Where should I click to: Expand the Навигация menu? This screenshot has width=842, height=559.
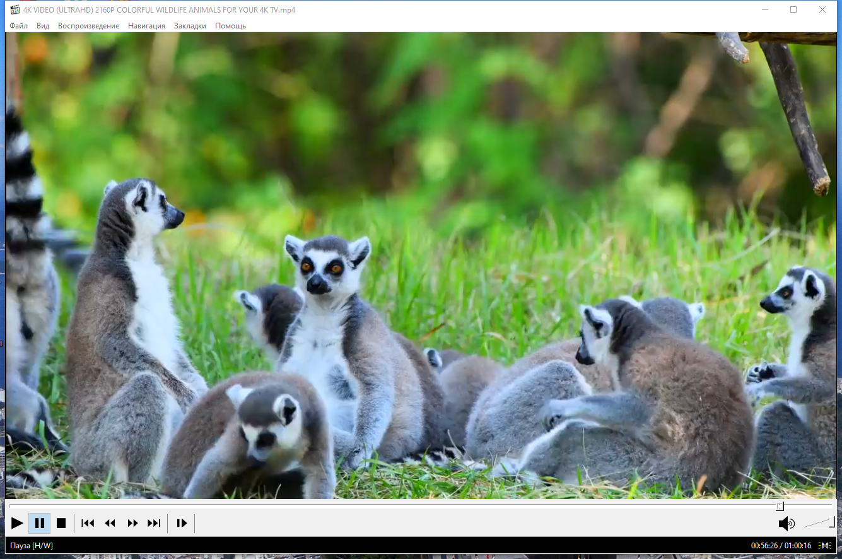(x=146, y=26)
